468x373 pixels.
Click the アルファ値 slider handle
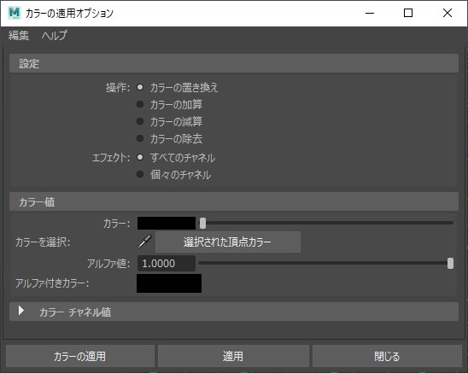coord(450,263)
